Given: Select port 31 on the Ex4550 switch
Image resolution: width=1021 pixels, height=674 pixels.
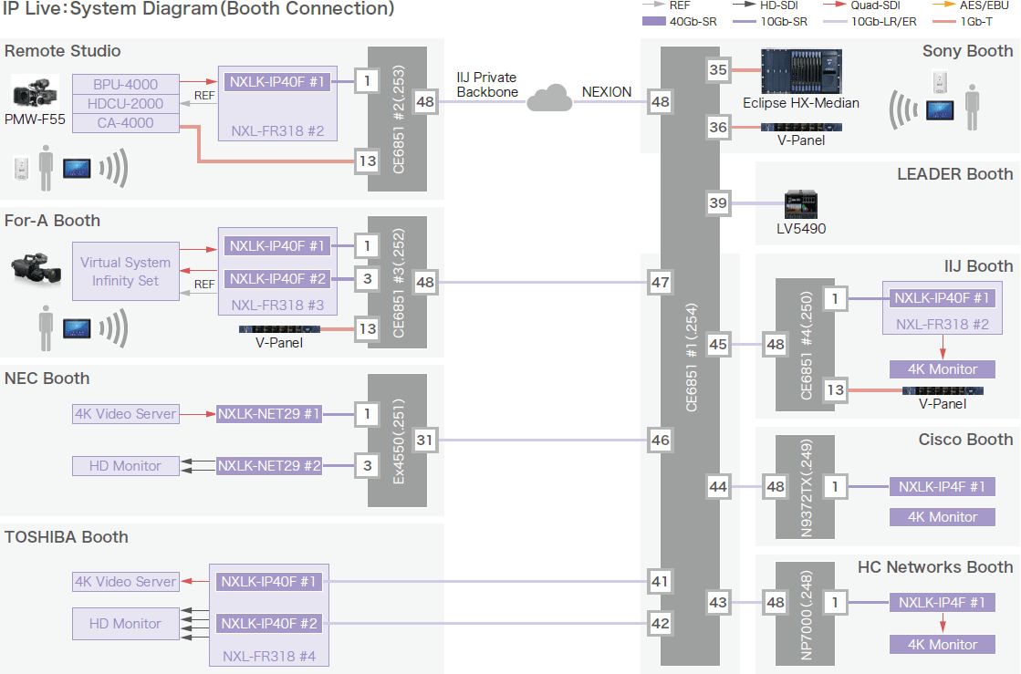Looking at the screenshot, I should point(424,441).
